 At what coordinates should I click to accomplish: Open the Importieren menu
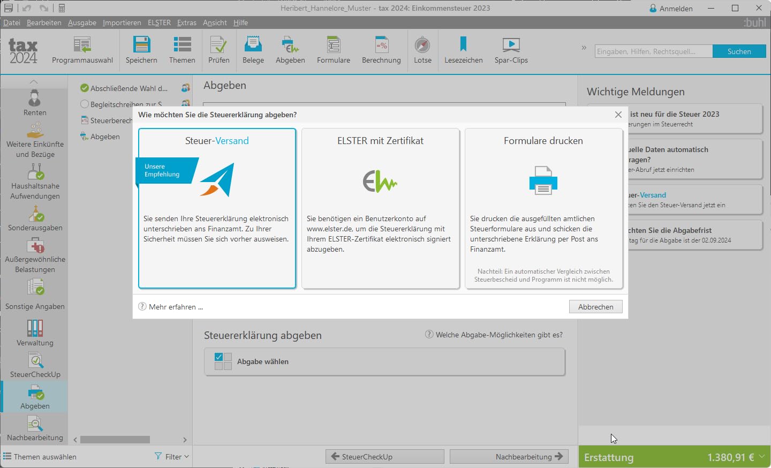coord(122,22)
